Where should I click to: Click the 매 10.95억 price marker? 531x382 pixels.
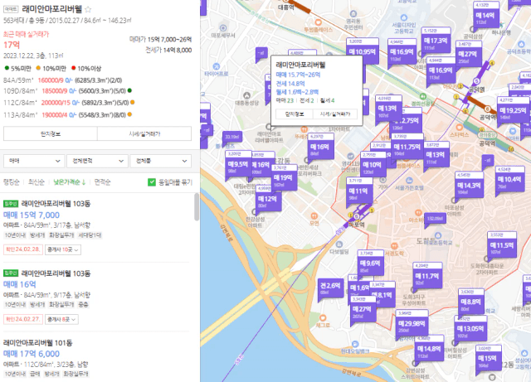pyautogui.click(x=363, y=51)
